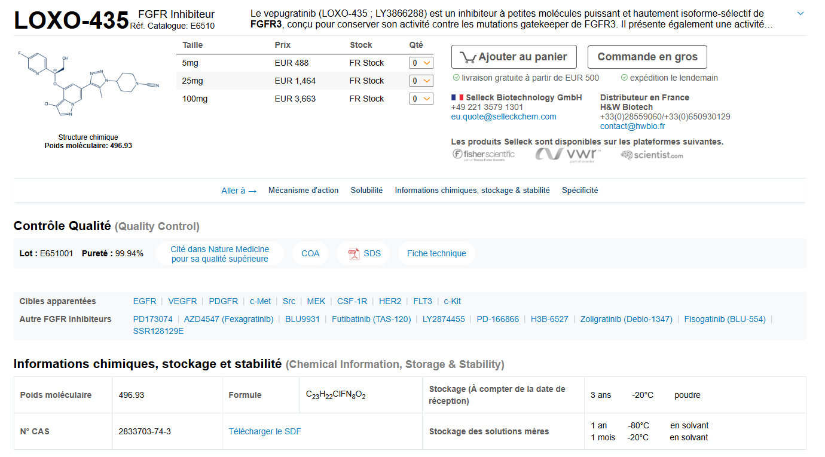Screen dimensions: 825x457
Task: Jump to Spécificité section
Action: pos(580,191)
